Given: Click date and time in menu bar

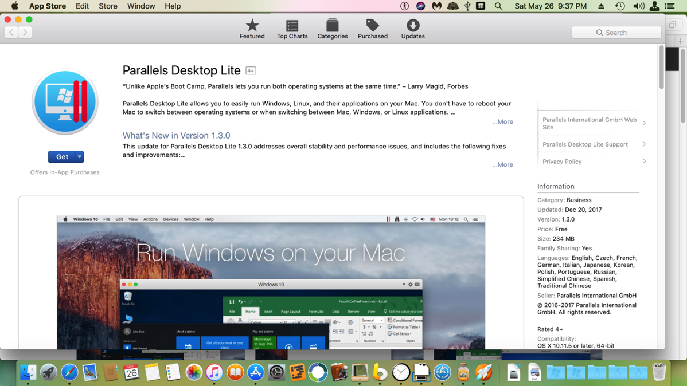Looking at the screenshot, I should click(551, 6).
